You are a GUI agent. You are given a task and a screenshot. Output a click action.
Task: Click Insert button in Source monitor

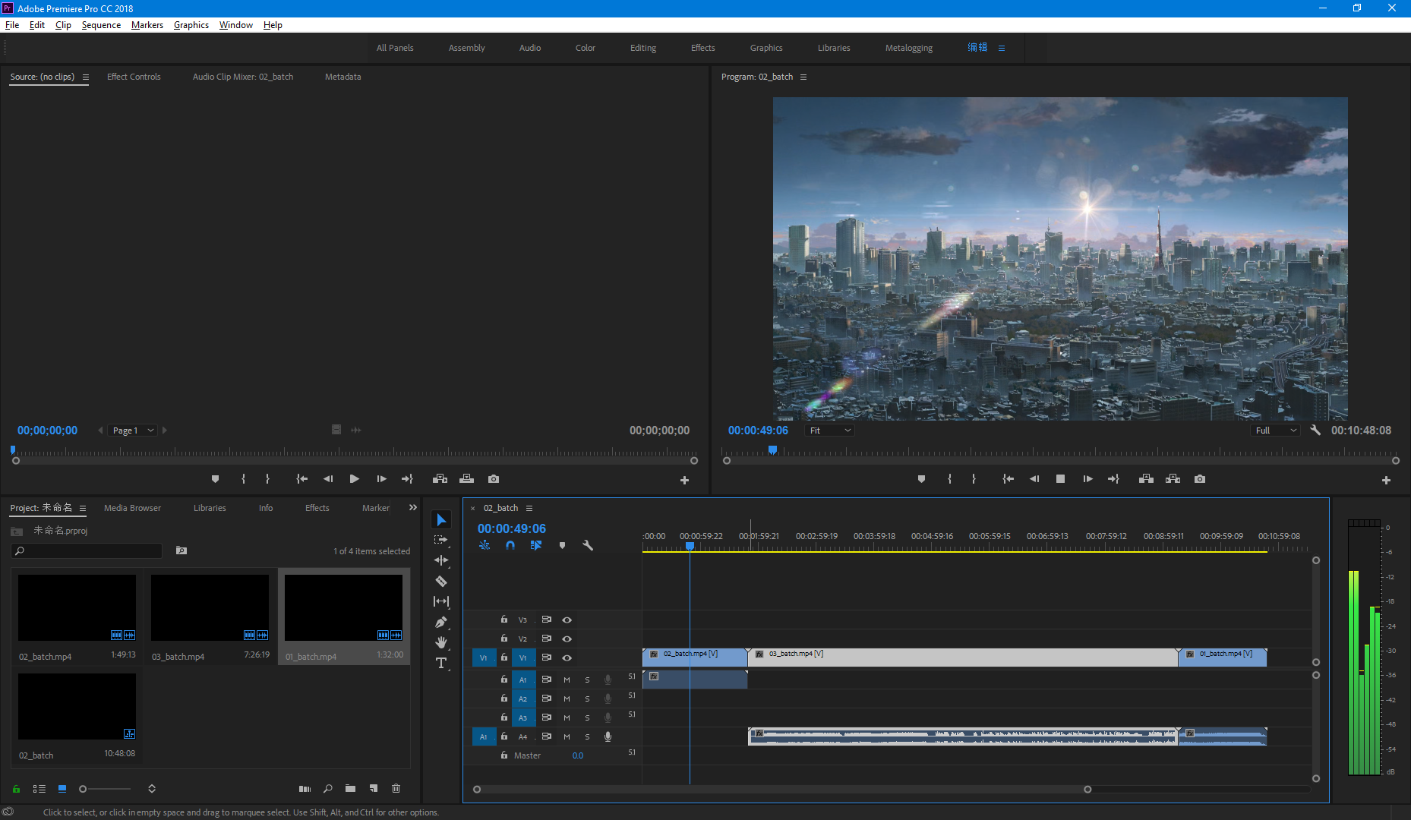click(440, 479)
